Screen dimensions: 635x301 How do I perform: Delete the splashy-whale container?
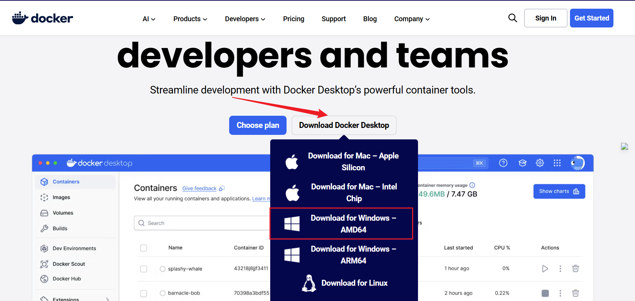(576, 269)
